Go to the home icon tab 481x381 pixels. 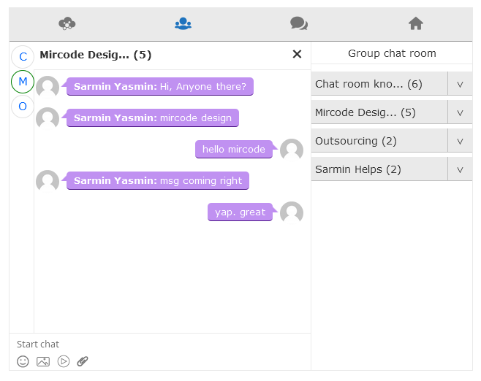416,23
